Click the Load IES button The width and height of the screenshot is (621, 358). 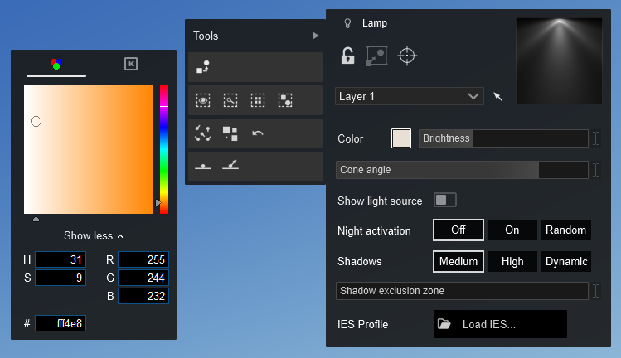(500, 324)
